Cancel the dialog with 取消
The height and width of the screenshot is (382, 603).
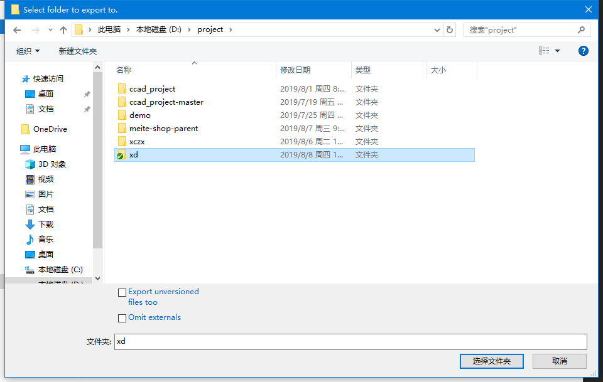[559, 361]
